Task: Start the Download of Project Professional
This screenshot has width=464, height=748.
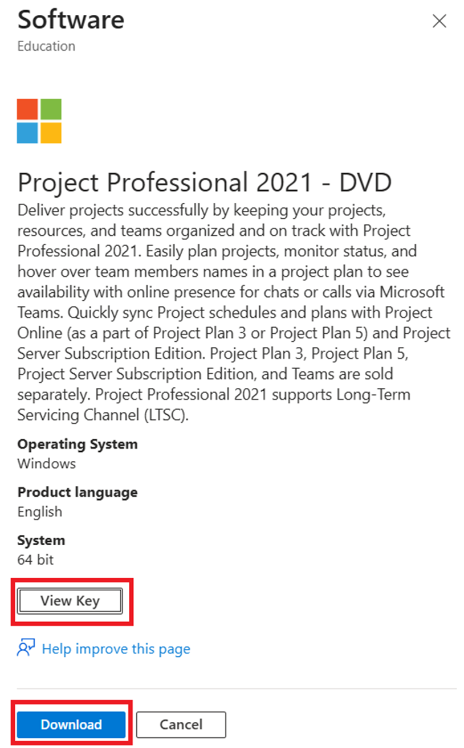Action: point(71,725)
